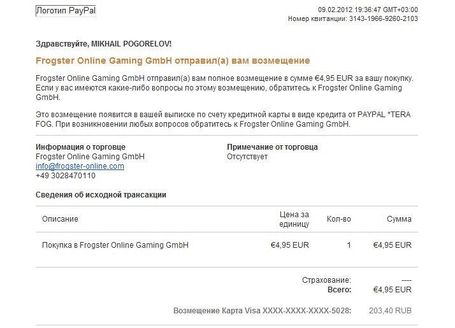The height and width of the screenshot is (328, 455).
Task: Click the 'Примечание от торговца' heading
Action: [272, 147]
